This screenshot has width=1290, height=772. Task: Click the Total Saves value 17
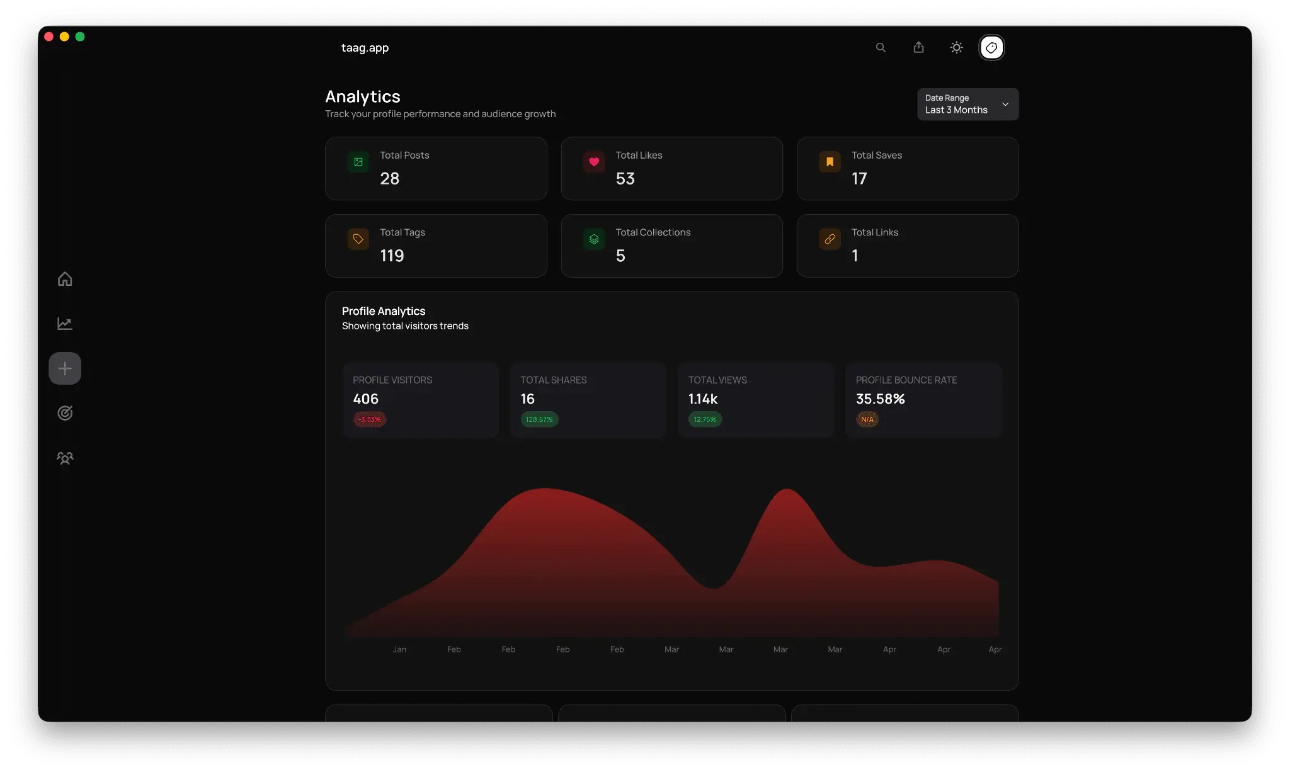coord(859,179)
